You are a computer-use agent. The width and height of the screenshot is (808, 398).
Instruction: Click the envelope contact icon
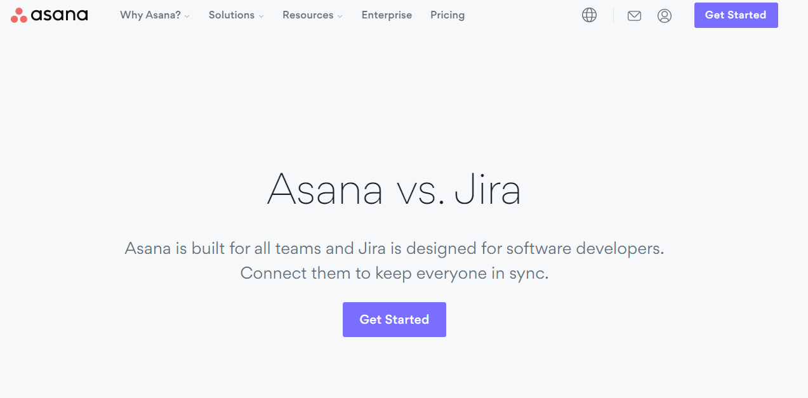[x=634, y=16]
